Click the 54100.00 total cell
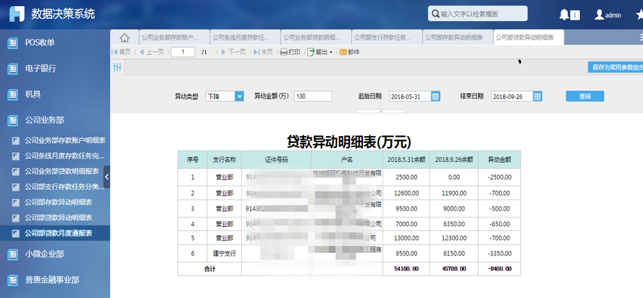643x298 pixels. pyautogui.click(x=406, y=269)
